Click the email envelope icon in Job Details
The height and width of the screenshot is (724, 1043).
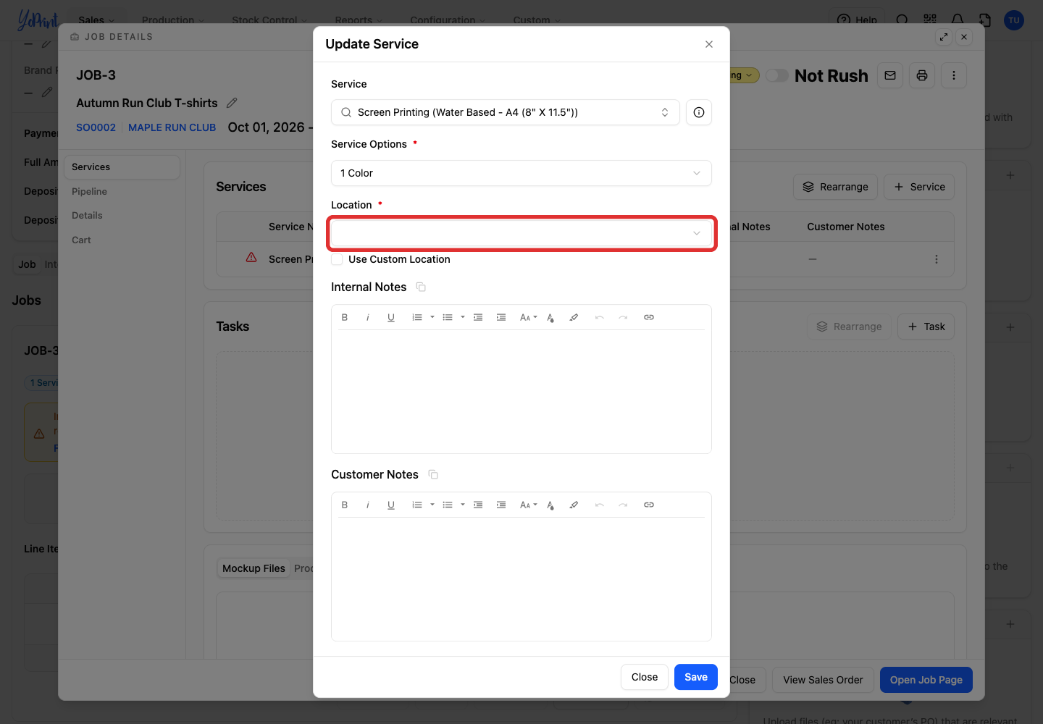pyautogui.click(x=890, y=75)
